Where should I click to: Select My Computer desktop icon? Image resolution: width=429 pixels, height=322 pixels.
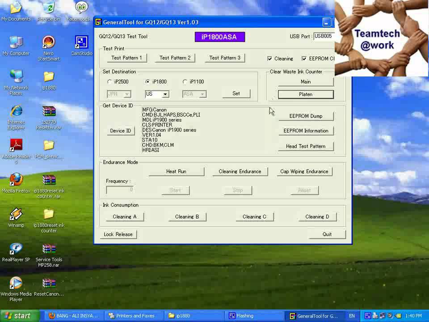(x=16, y=46)
